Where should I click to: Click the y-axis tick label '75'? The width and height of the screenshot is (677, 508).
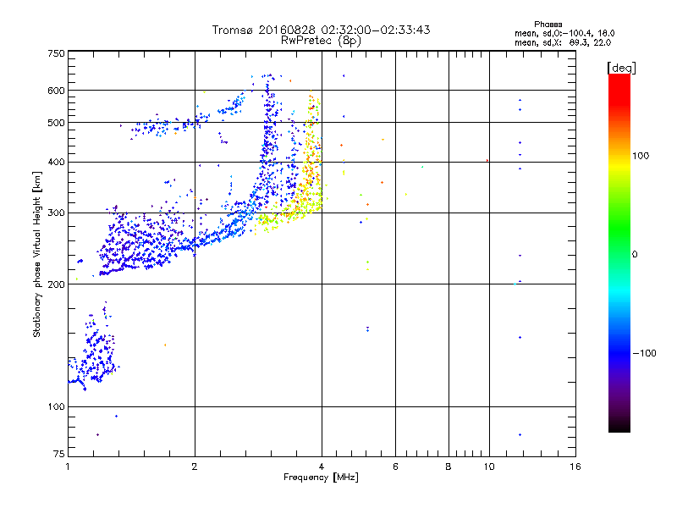pos(59,454)
